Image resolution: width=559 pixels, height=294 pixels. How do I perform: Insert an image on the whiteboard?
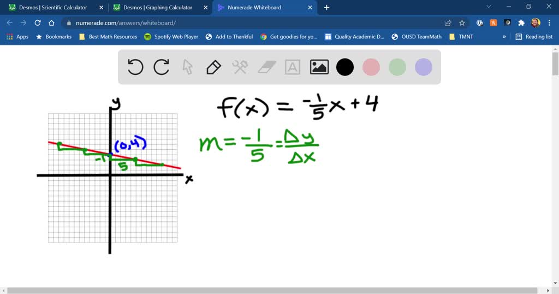[x=319, y=67]
